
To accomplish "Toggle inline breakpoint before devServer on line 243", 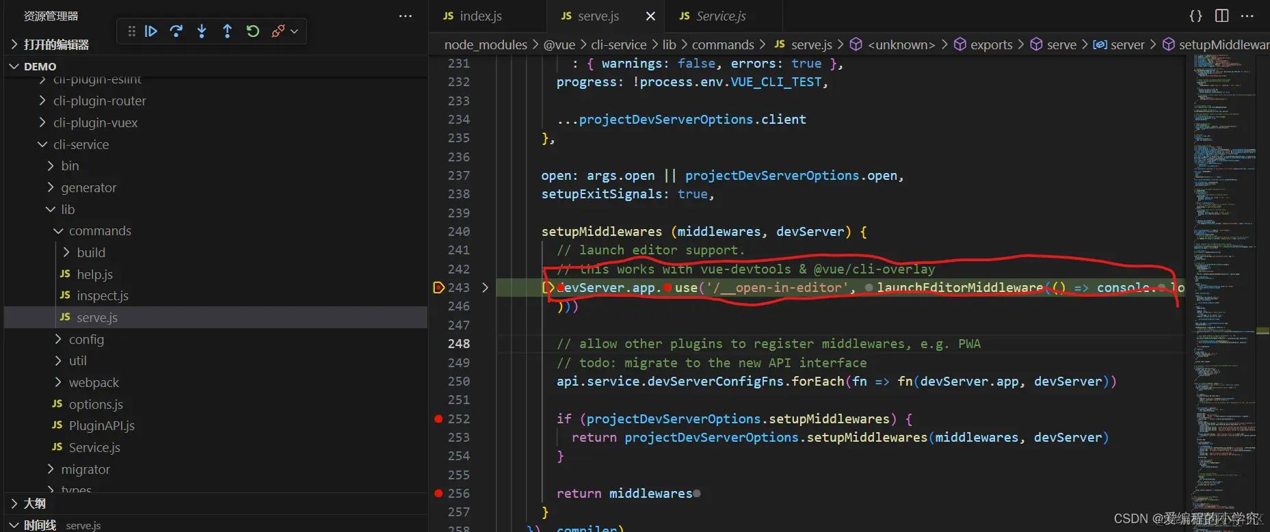I will [x=560, y=288].
